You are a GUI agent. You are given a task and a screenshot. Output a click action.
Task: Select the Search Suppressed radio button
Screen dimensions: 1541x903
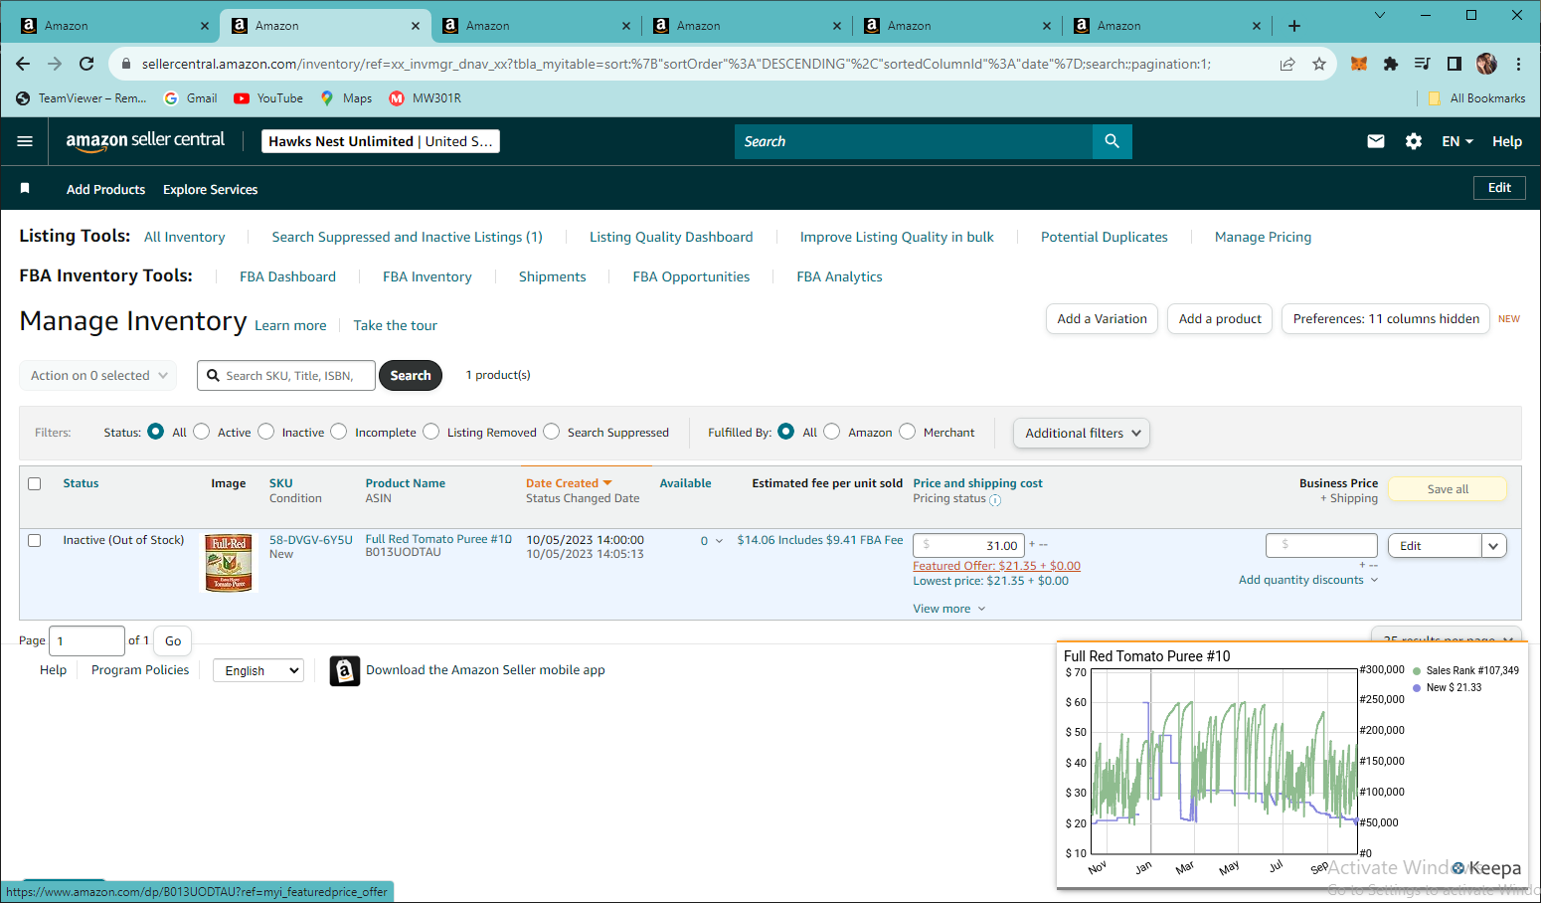pyautogui.click(x=552, y=432)
